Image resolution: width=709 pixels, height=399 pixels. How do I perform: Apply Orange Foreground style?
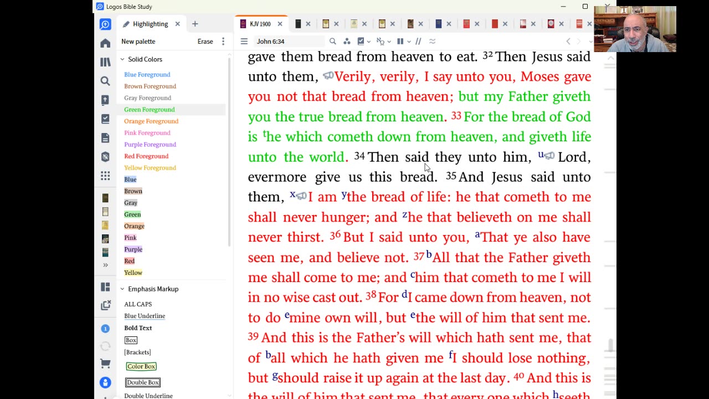[x=151, y=121]
